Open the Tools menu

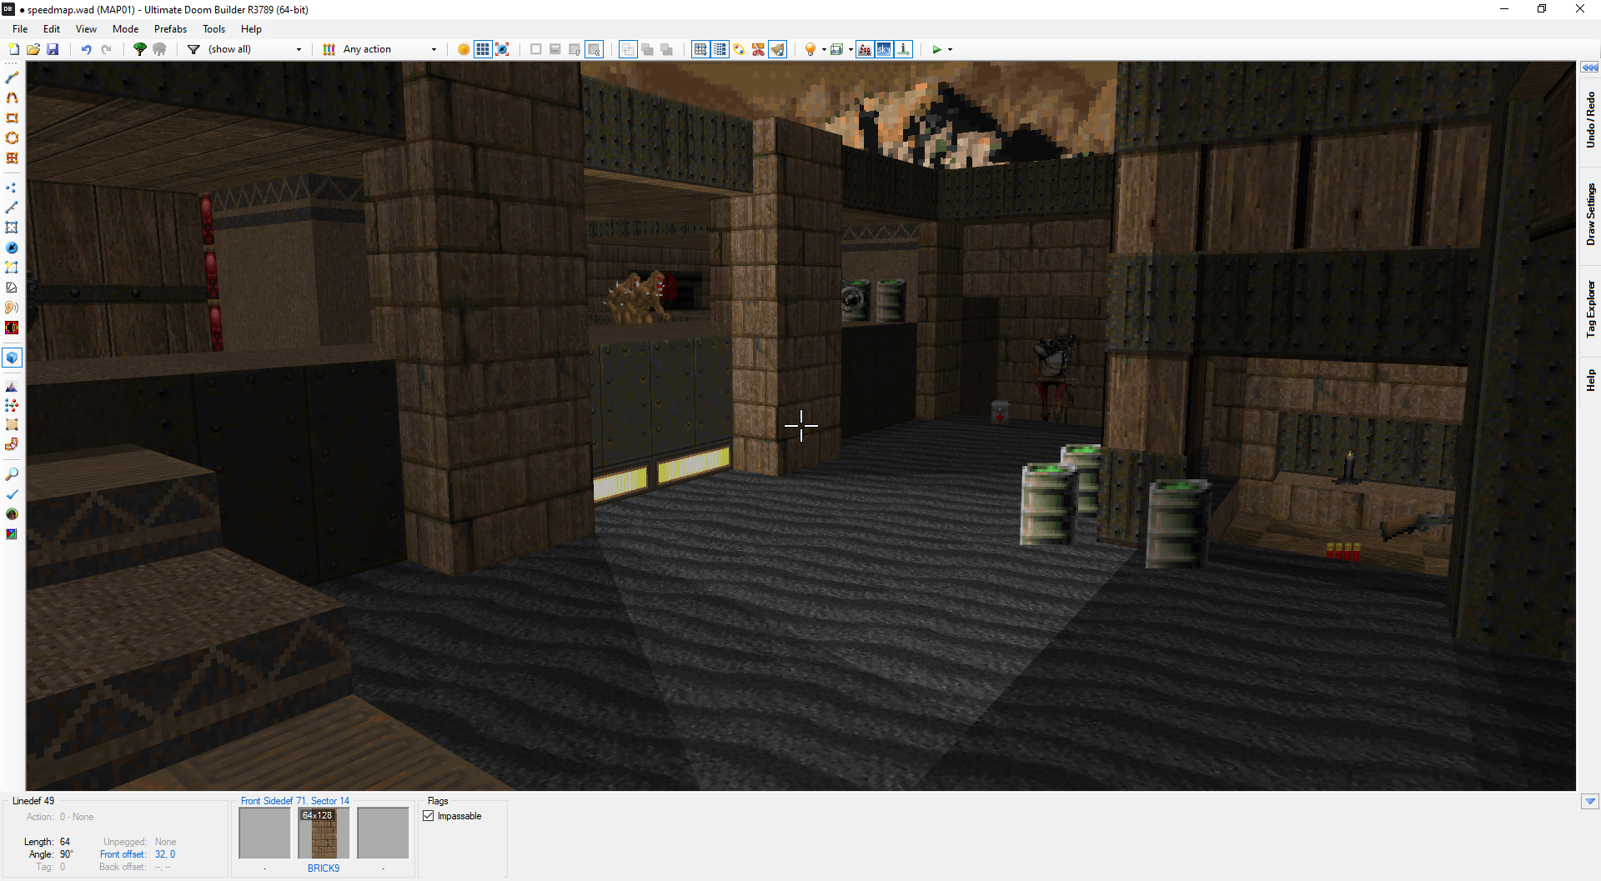point(213,28)
